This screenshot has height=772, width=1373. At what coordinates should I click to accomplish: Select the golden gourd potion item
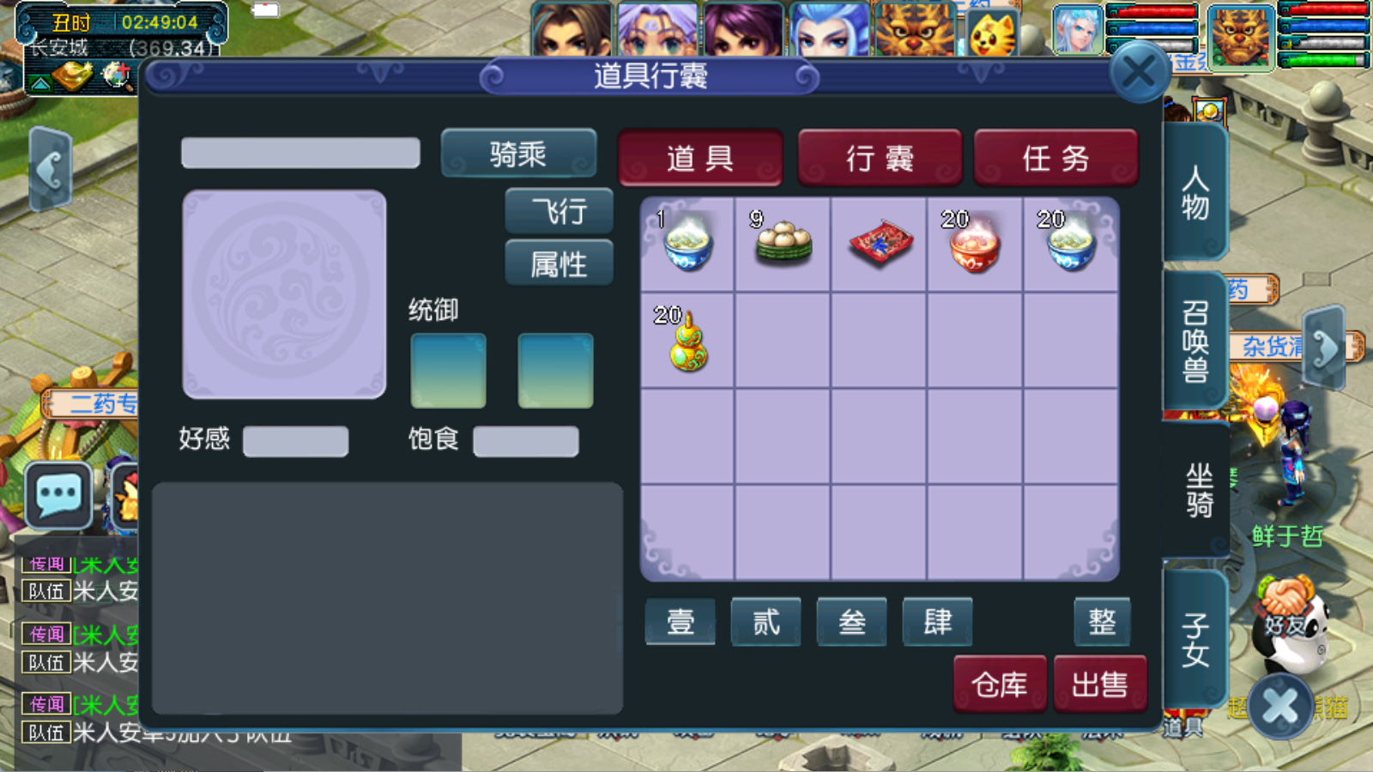point(688,340)
